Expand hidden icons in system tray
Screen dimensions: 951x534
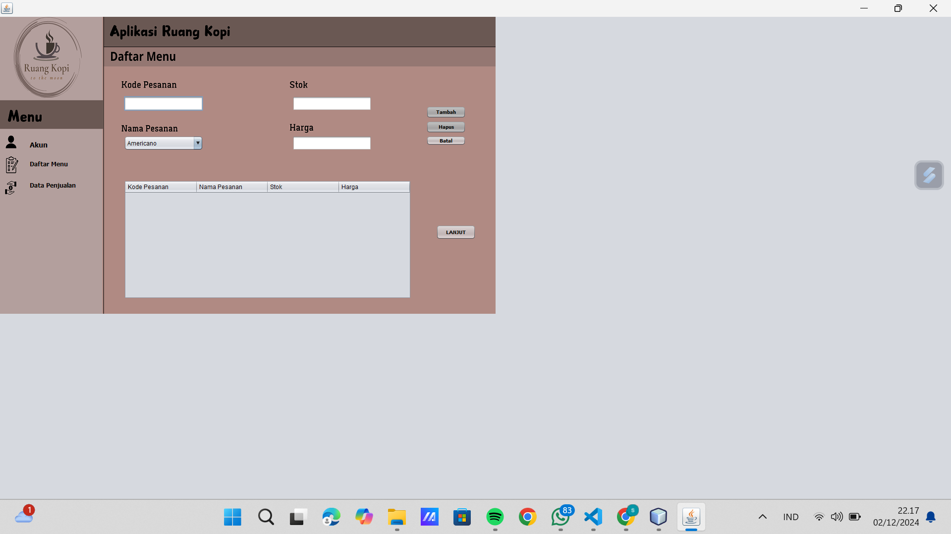click(x=762, y=517)
